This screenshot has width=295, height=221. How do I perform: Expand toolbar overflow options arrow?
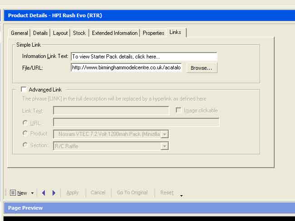(181, 196)
